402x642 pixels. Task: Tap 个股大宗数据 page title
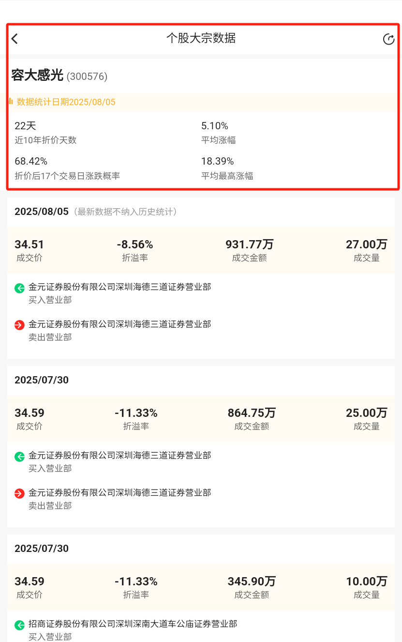coord(201,38)
